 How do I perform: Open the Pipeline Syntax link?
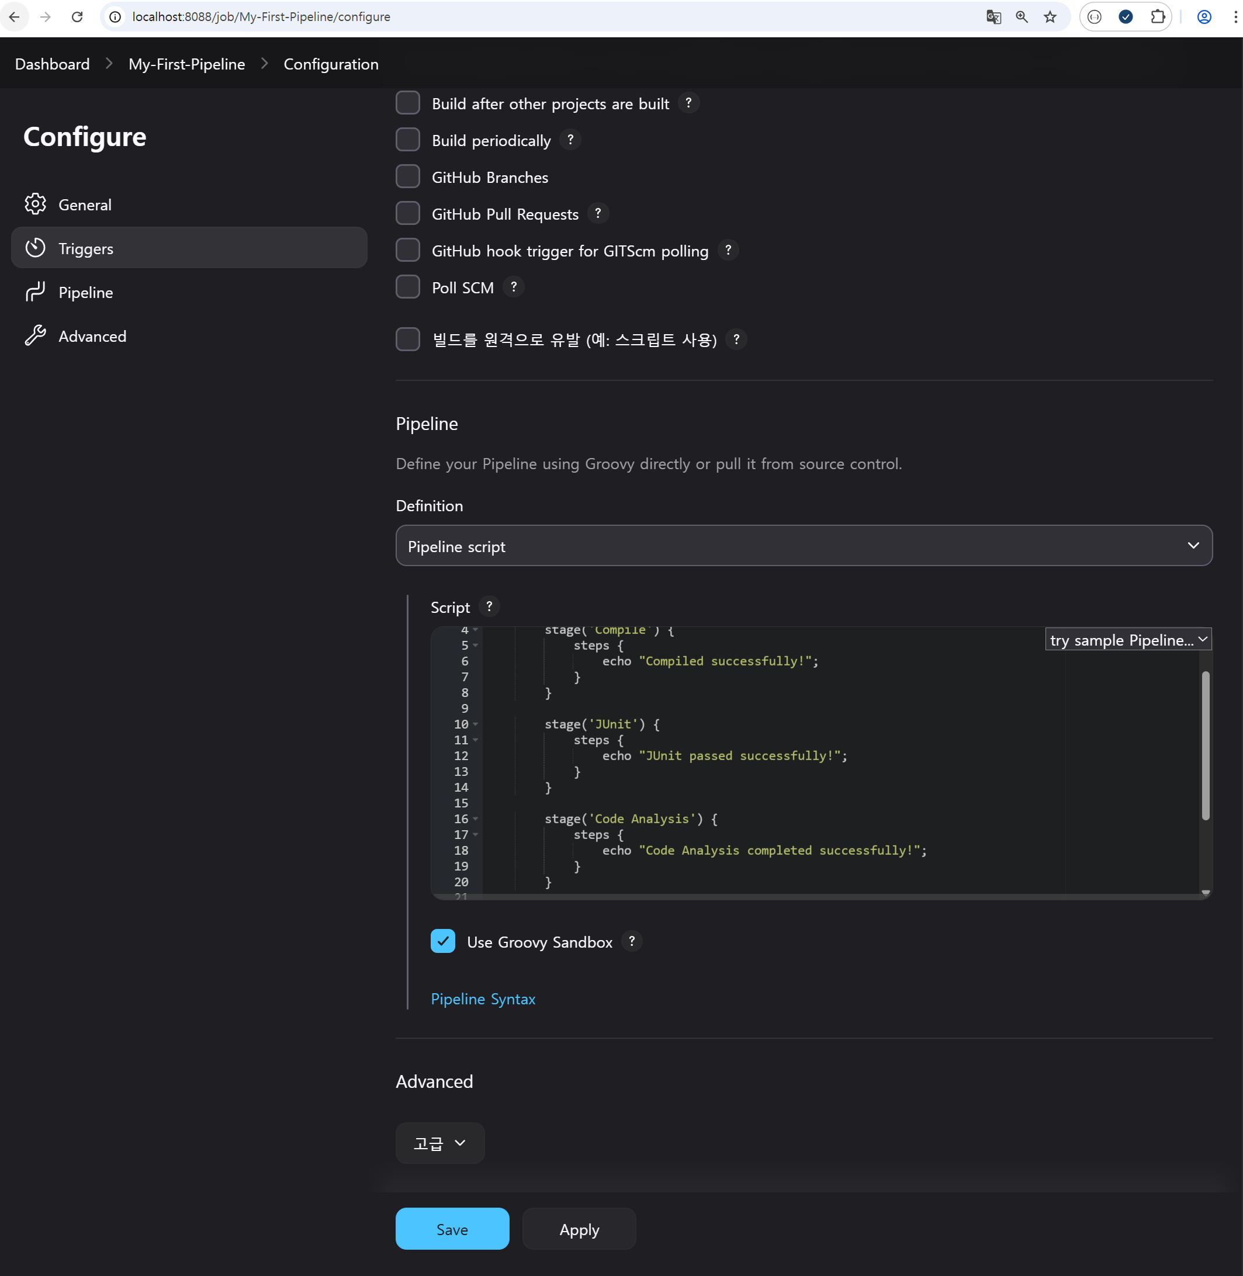(x=483, y=998)
